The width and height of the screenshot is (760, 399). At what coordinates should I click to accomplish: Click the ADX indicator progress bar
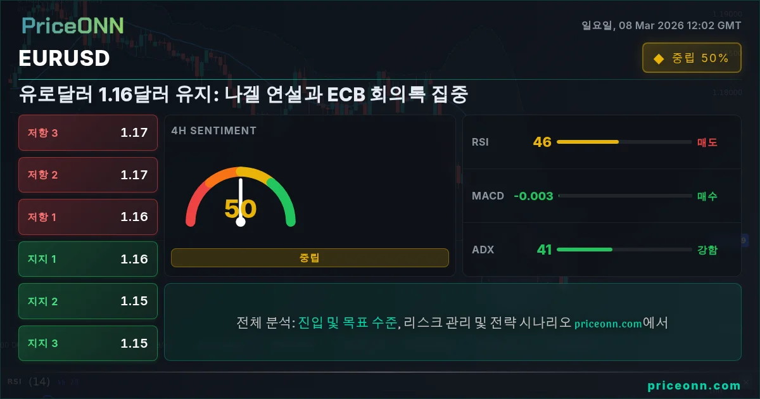point(624,250)
